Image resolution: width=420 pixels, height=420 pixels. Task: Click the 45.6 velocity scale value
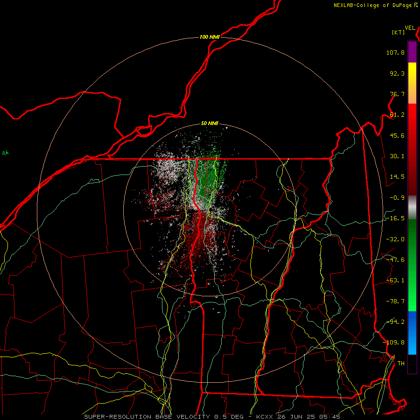coord(397,135)
